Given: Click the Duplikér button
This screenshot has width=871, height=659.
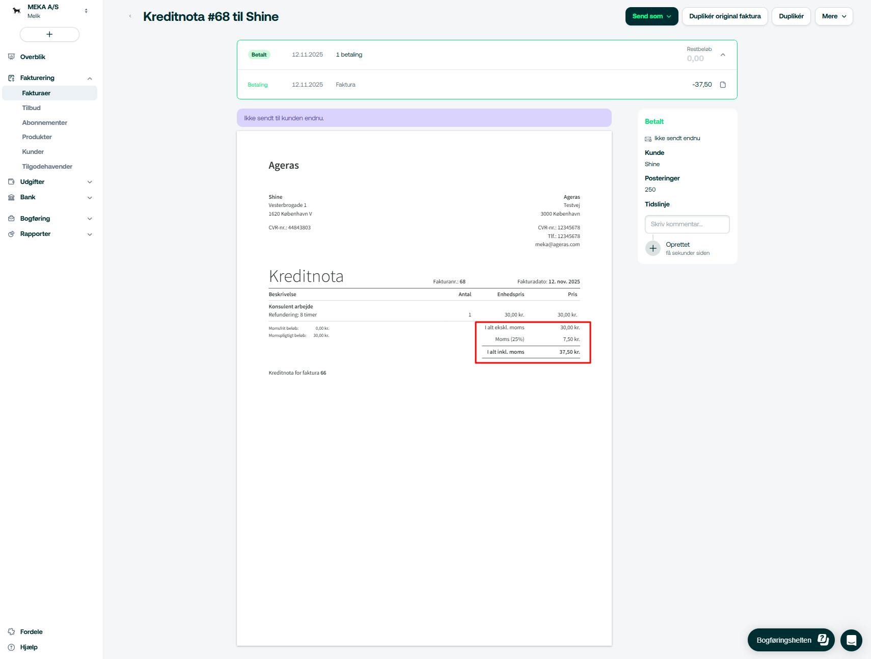Looking at the screenshot, I should pos(791,16).
